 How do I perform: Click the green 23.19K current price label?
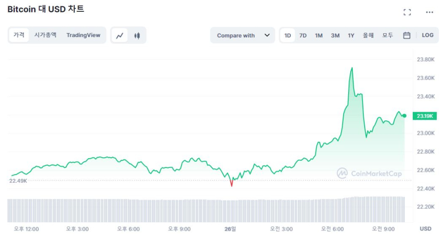425,116
